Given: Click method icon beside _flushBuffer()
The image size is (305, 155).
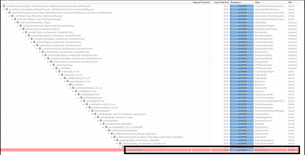Looking at the screenshot, I should tap(56, 68).
